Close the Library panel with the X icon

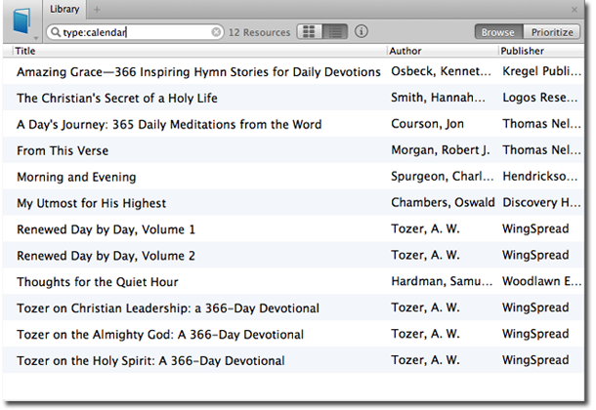click(575, 10)
